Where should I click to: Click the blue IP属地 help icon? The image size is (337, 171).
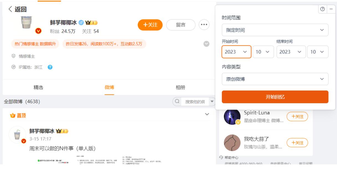[50, 67]
